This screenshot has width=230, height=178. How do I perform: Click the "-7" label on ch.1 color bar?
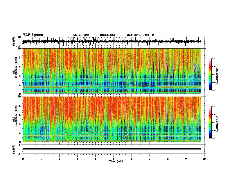[x=214, y=90]
